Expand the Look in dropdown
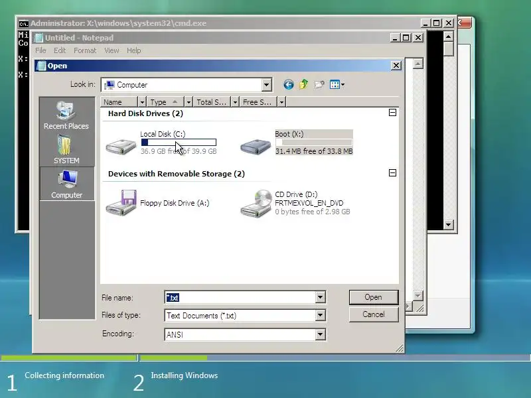 [x=267, y=85]
